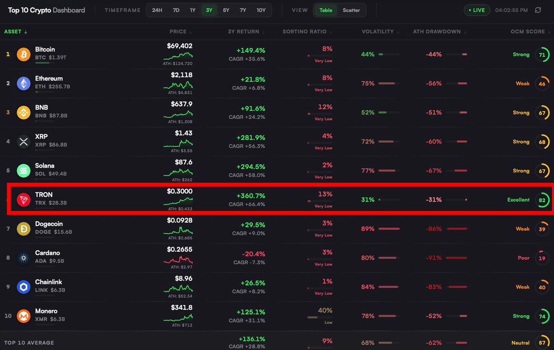This screenshot has height=350, width=554.
Task: Select the 1Y timeframe
Action: point(193,10)
